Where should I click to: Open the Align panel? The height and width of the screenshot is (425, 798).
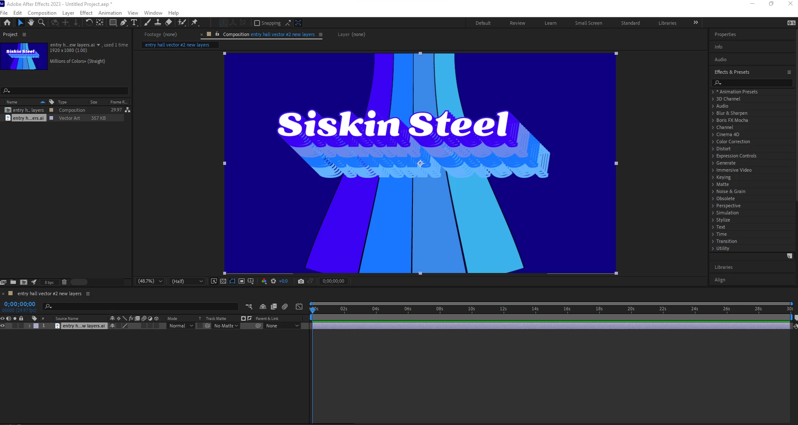pyautogui.click(x=720, y=280)
